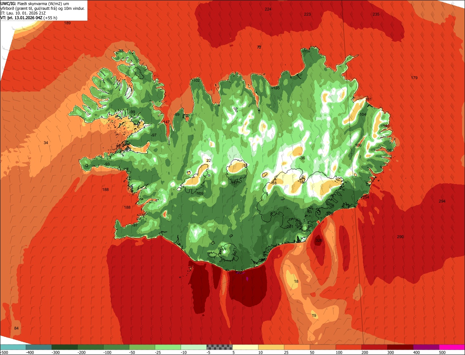Screen dimensions: 465x355
Task: Click the value 189 near the header box
Action: tap(68, 23)
